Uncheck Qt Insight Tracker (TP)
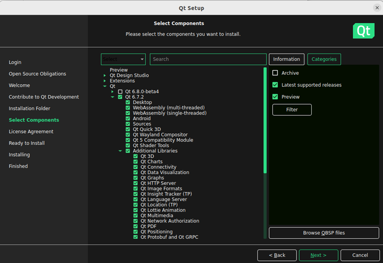The height and width of the screenshot is (263, 383). [x=135, y=194]
